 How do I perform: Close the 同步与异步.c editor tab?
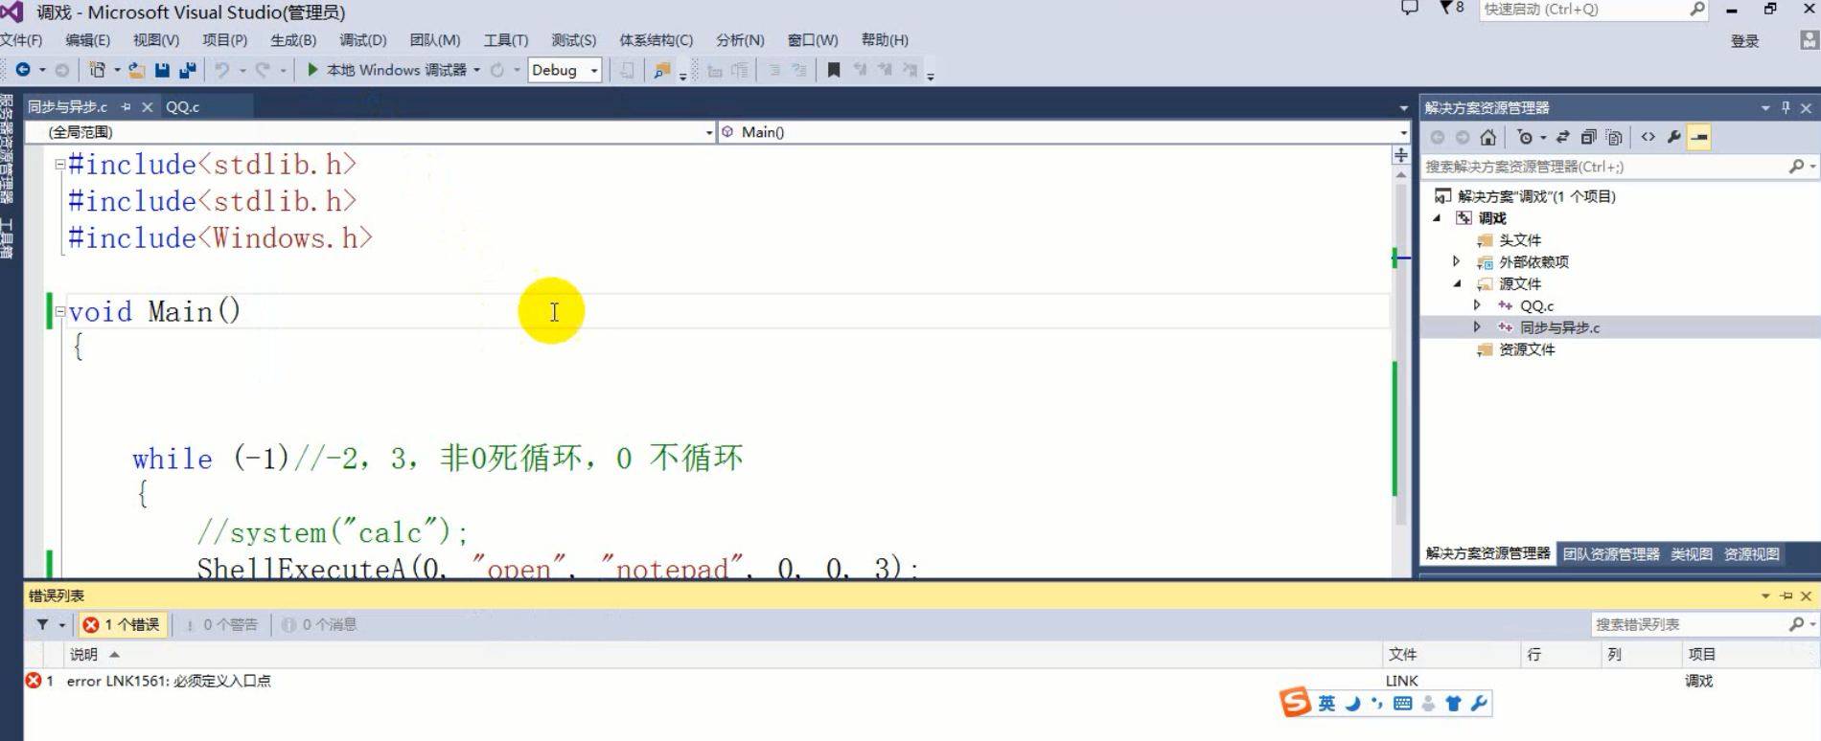[148, 107]
